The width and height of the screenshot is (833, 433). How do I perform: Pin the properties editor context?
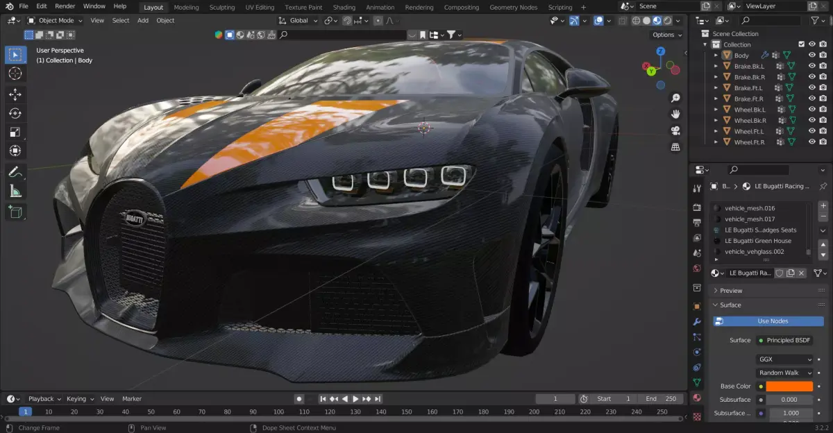coord(823,186)
